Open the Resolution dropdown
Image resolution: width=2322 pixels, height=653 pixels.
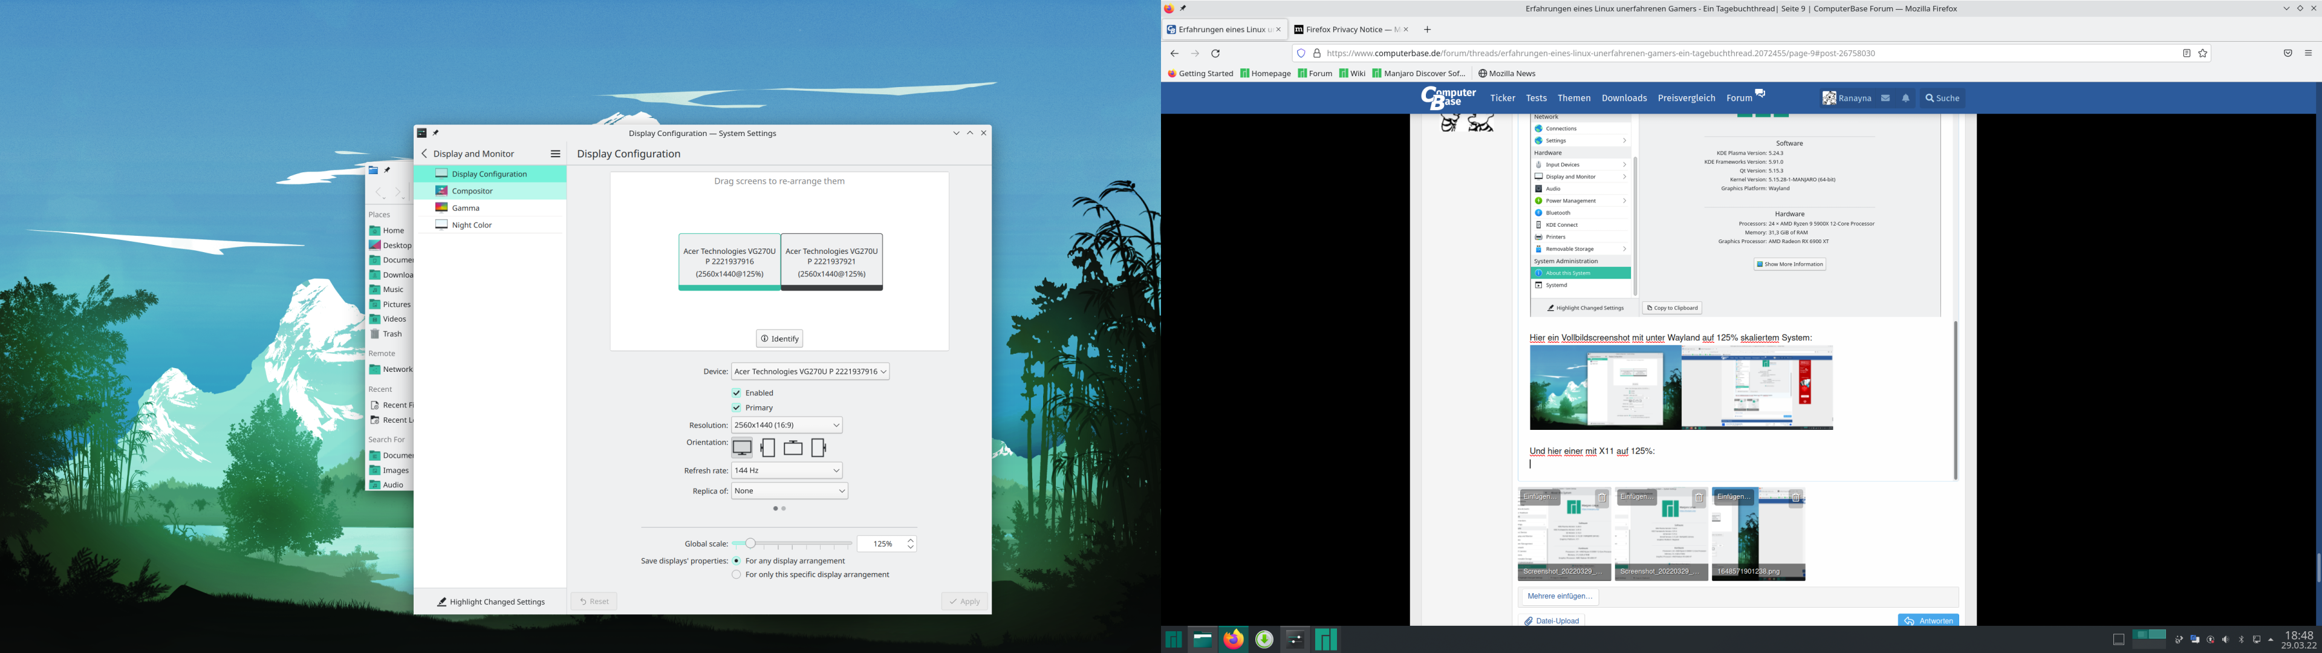(x=787, y=425)
